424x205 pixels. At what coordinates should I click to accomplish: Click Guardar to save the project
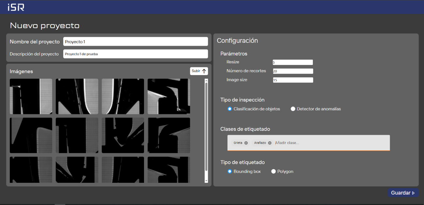(403, 193)
